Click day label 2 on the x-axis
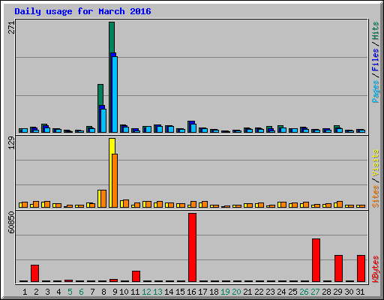Viewport: 384px width, 300px height. 36,292
